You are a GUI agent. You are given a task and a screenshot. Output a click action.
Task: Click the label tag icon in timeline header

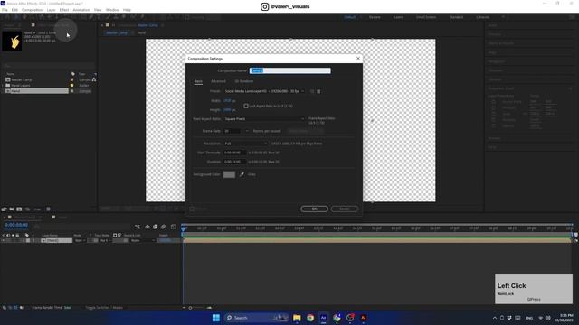[x=26, y=235]
